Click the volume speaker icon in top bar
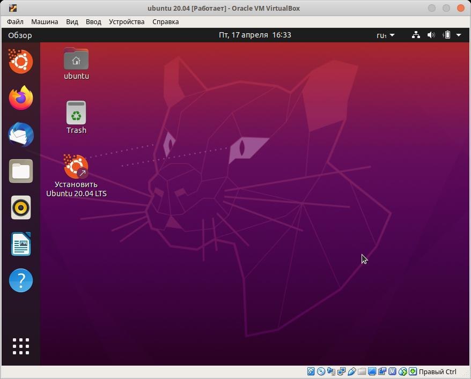The width and height of the screenshot is (471, 379). (x=431, y=35)
